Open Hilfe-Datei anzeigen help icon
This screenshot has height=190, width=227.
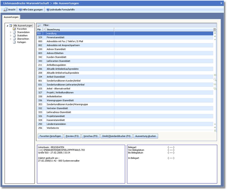(21, 9)
